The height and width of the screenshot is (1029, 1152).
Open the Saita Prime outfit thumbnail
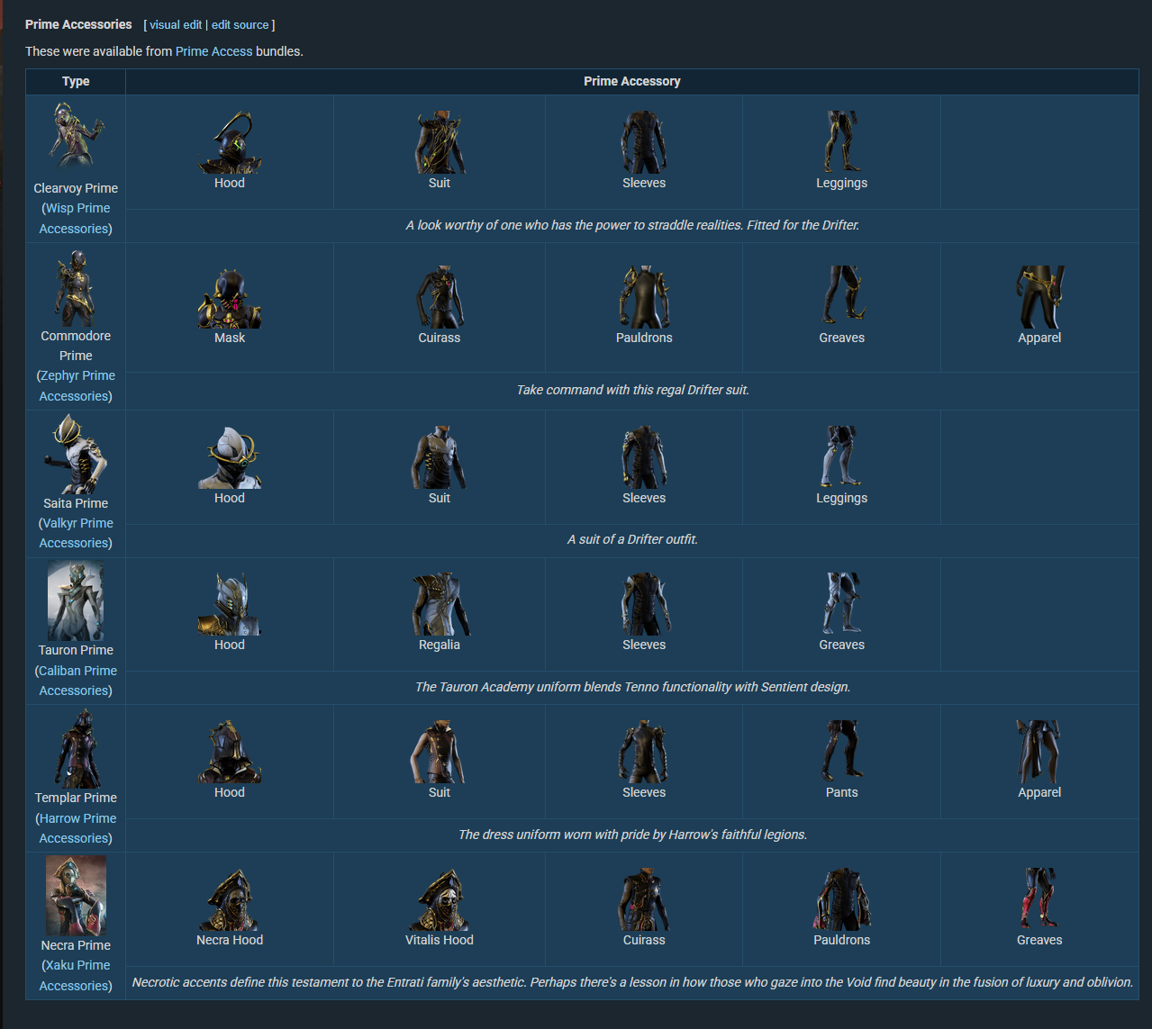click(x=76, y=454)
